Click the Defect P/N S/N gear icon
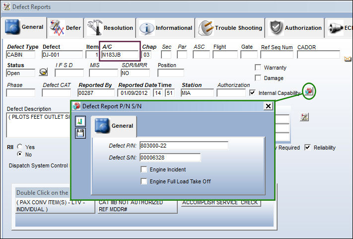 tap(309, 91)
